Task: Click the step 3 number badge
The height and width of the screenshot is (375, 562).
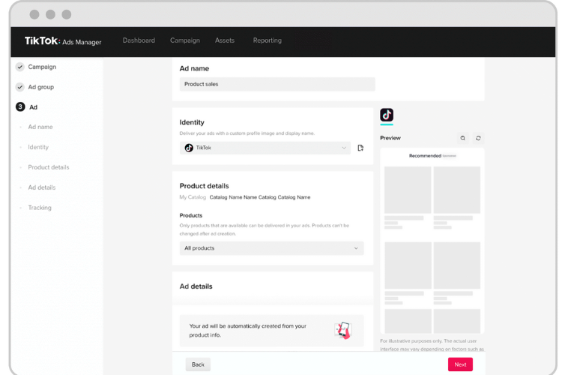Action: click(20, 107)
